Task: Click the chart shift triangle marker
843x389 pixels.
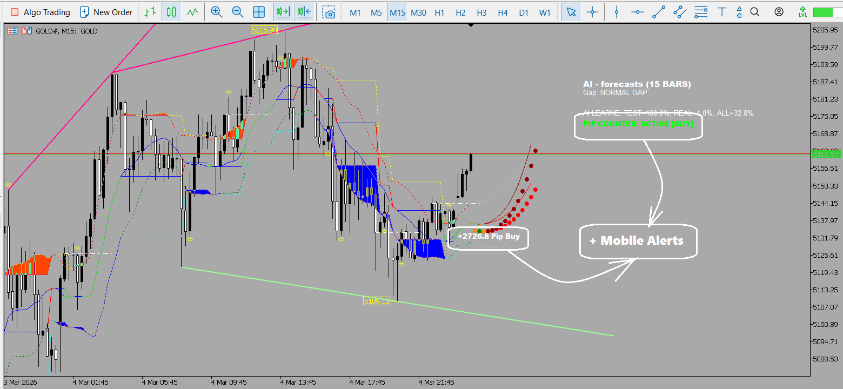Action: [x=471, y=25]
